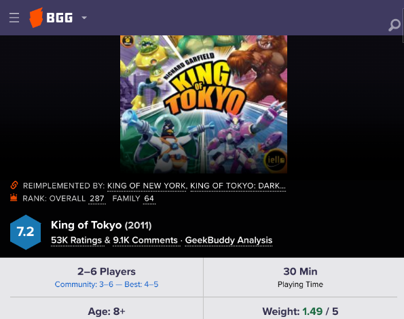Image resolution: width=404 pixels, height=319 pixels.
Task: View the 9.1K Comments
Action: click(145, 240)
